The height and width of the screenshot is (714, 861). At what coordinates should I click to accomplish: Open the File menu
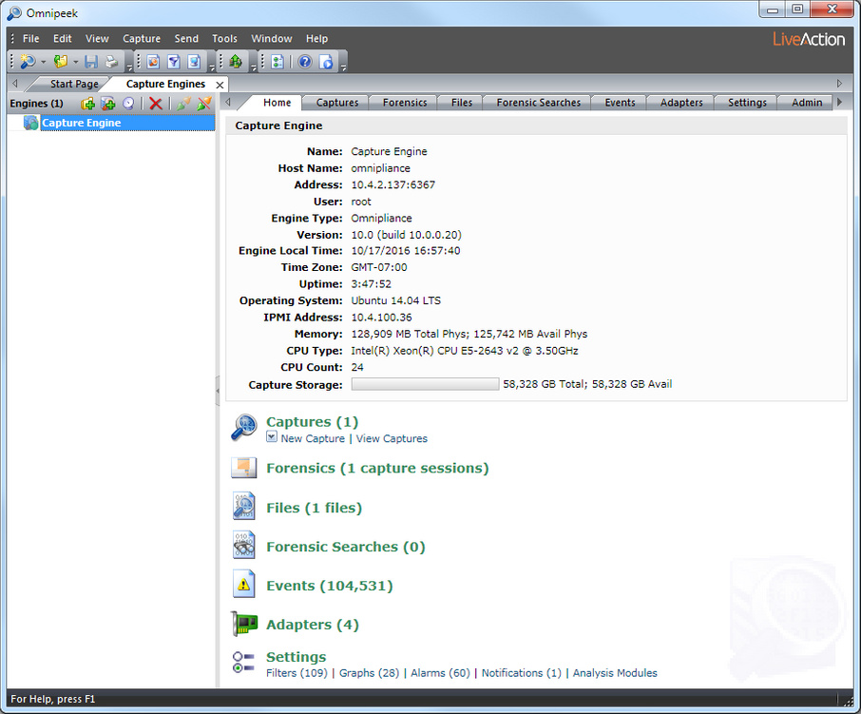pyautogui.click(x=30, y=38)
